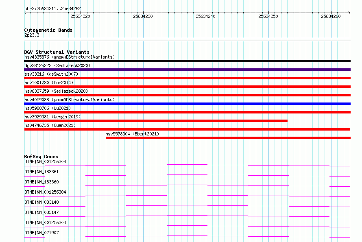Click the red nsv5988706 variant bar
The width and height of the screenshot is (362, 242).
187,112
